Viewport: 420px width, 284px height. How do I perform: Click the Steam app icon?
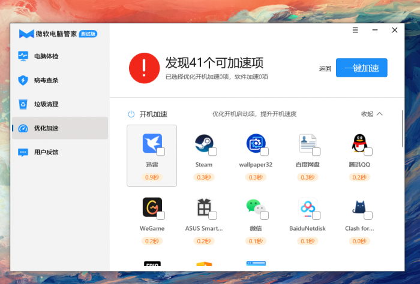click(204, 143)
